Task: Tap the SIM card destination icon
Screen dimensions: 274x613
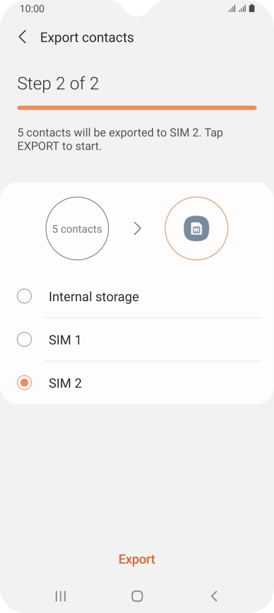Action: [196, 229]
